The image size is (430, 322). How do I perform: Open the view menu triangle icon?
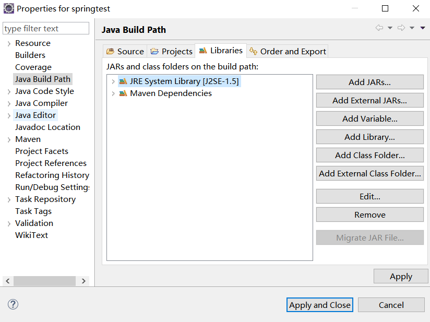pyautogui.click(x=423, y=28)
